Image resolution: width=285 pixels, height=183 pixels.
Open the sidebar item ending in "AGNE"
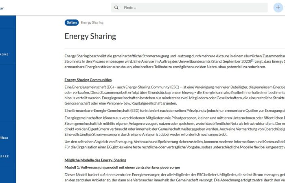[x=4, y=54]
